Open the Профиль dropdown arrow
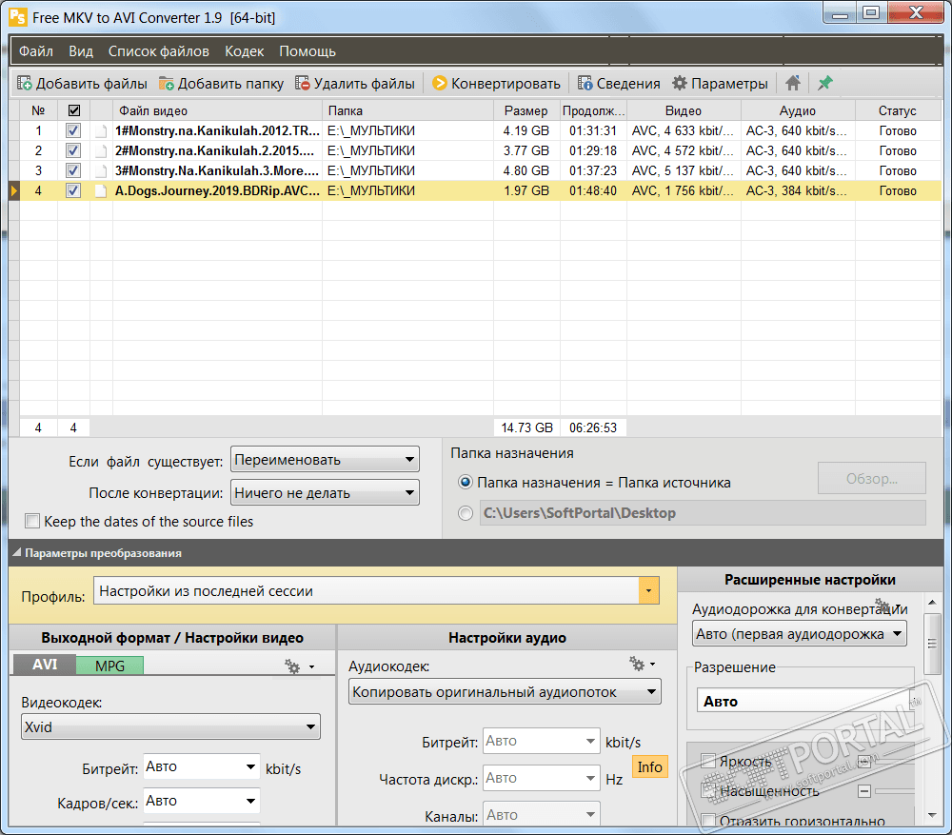Screen dimensions: 952x835 (x=649, y=591)
